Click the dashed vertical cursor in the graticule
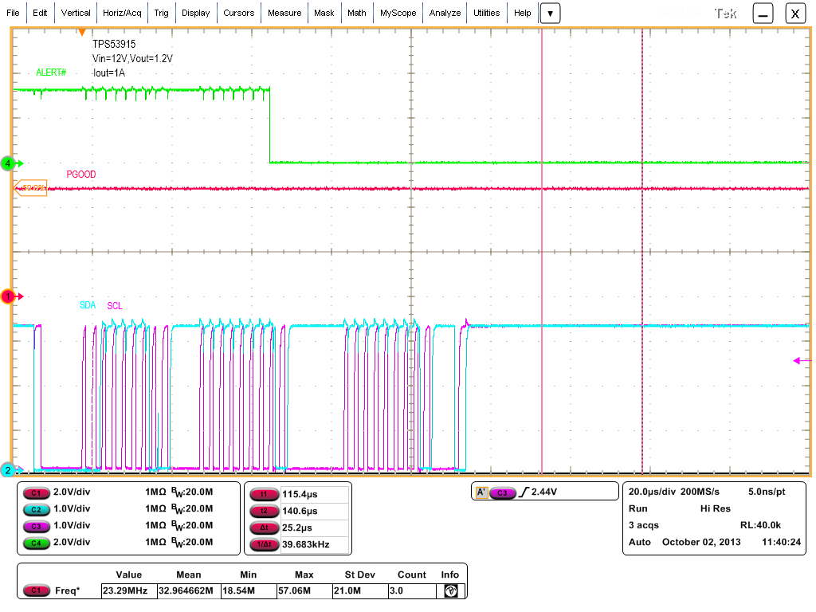This screenshot has width=816, height=612. coord(641,239)
